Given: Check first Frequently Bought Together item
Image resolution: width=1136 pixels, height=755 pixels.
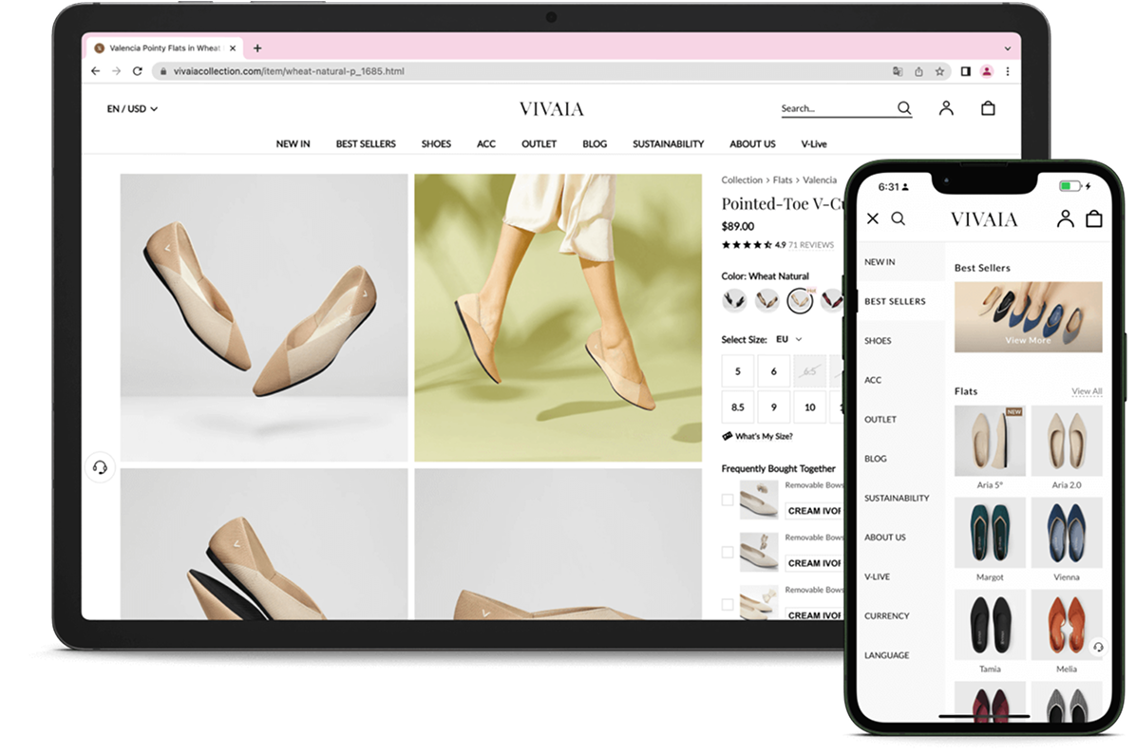Looking at the screenshot, I should pyautogui.click(x=728, y=500).
